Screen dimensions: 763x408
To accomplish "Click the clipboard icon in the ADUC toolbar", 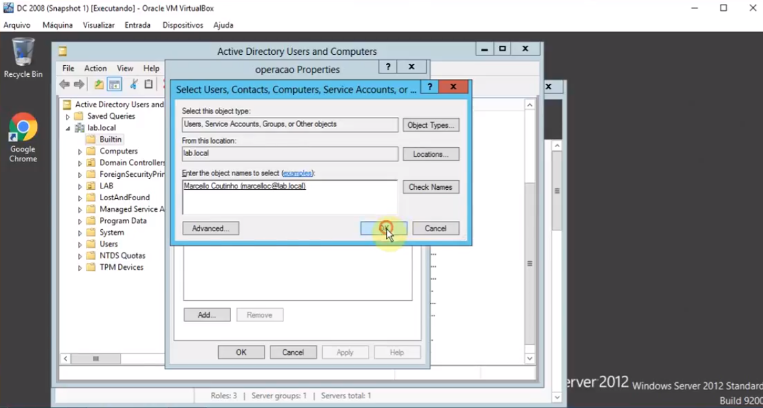I will [148, 84].
